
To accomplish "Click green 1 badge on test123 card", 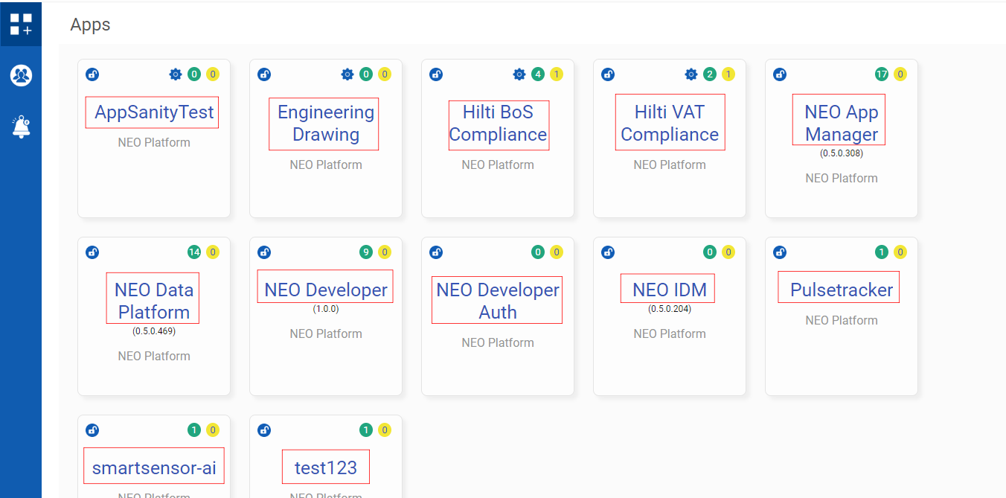I will coord(366,430).
